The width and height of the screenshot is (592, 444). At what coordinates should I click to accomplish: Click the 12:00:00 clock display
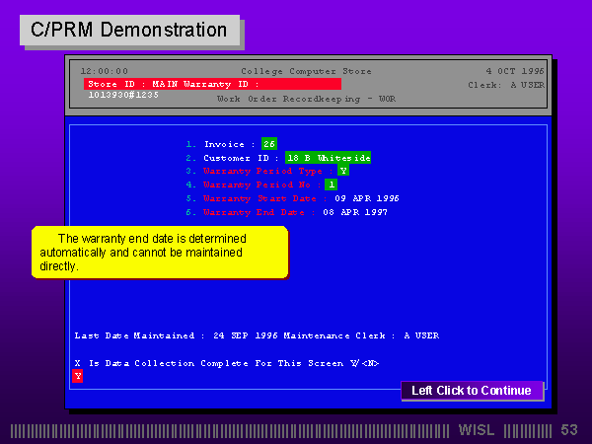click(104, 71)
